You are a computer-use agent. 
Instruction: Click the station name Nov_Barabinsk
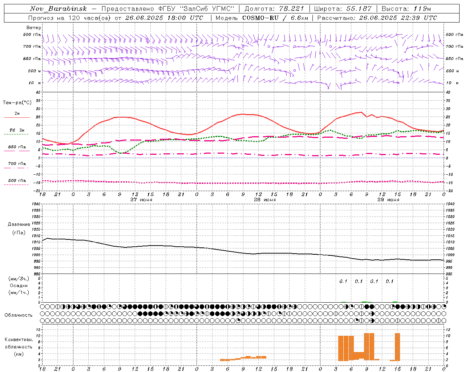(58, 9)
